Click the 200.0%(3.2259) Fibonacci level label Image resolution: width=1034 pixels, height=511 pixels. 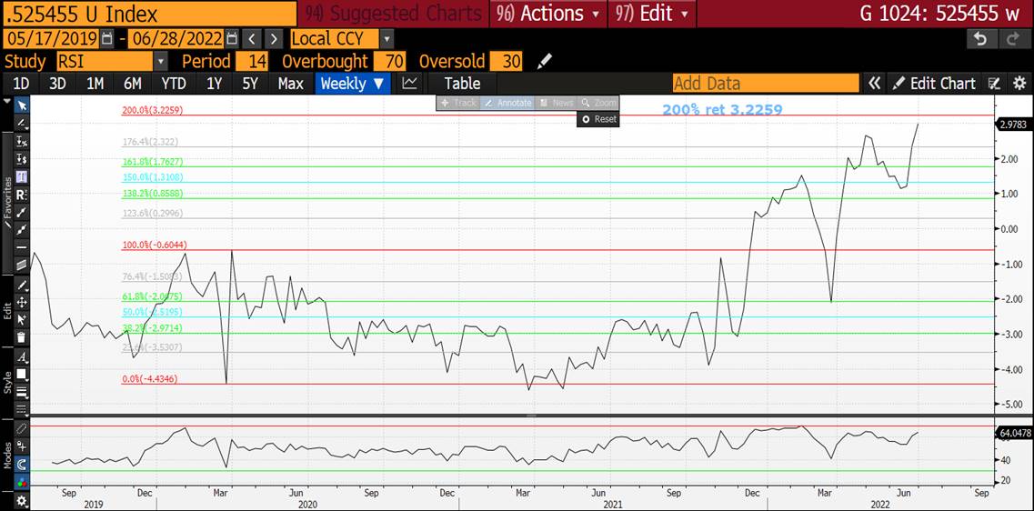[153, 111]
